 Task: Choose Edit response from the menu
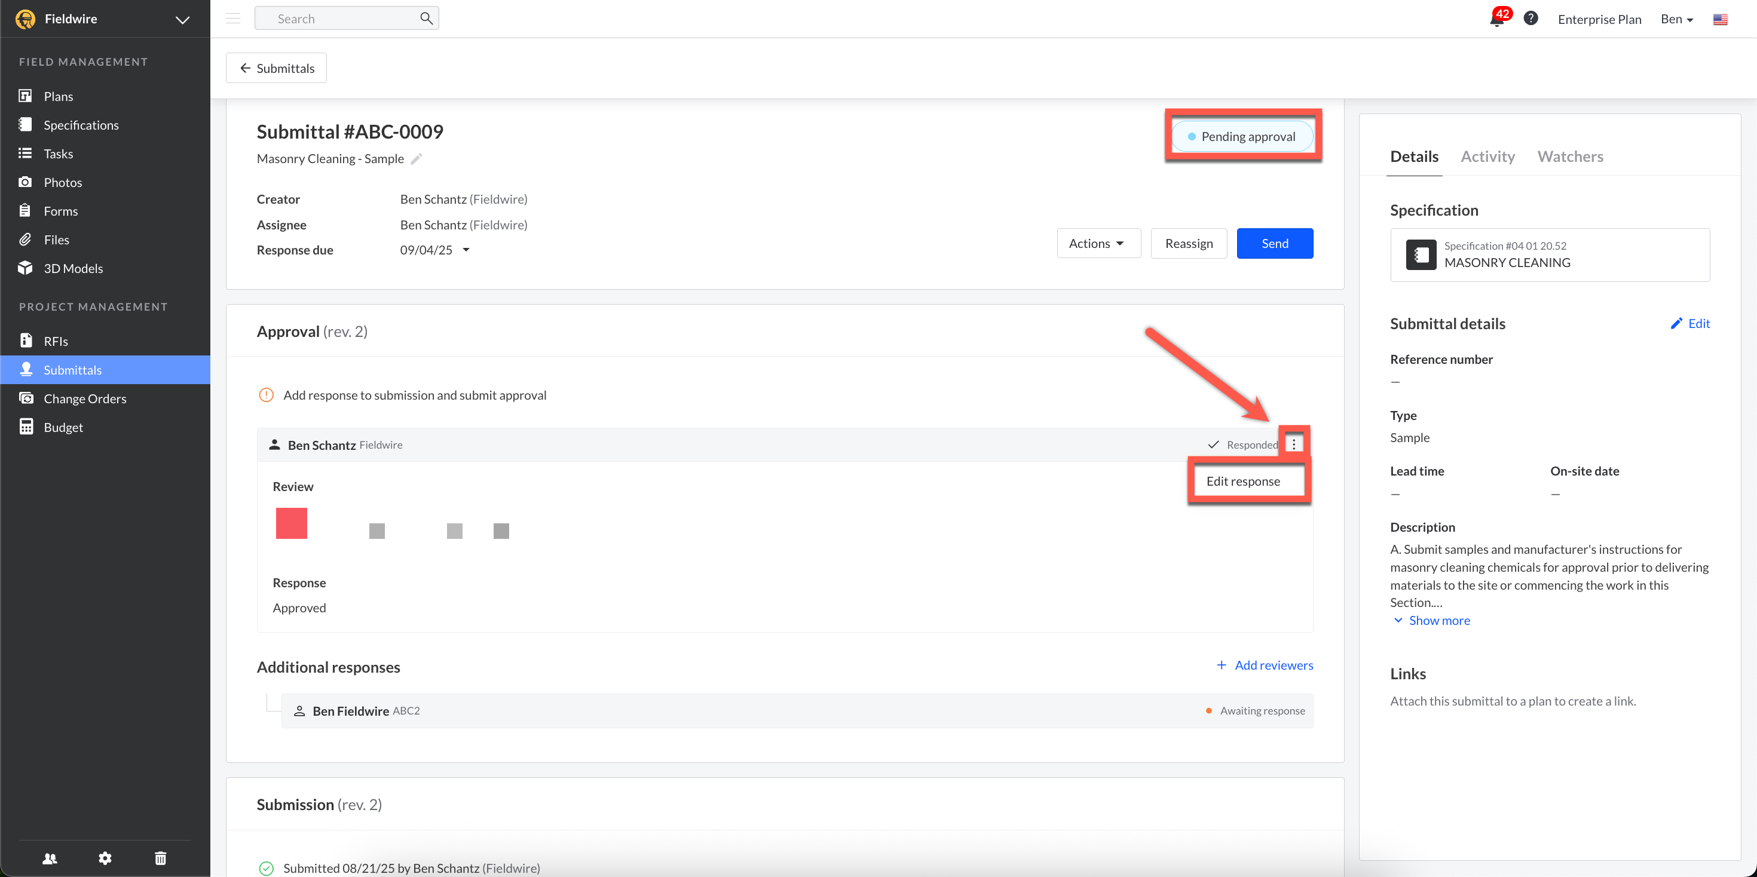click(x=1242, y=481)
